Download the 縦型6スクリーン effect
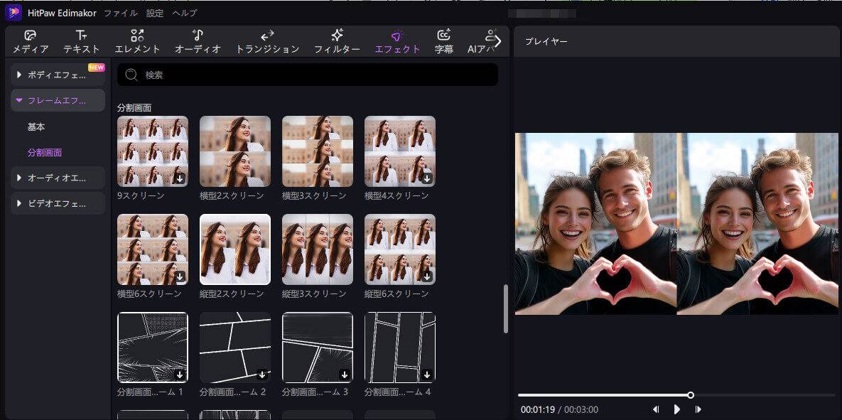The width and height of the screenshot is (842, 420). pyautogui.click(x=427, y=276)
